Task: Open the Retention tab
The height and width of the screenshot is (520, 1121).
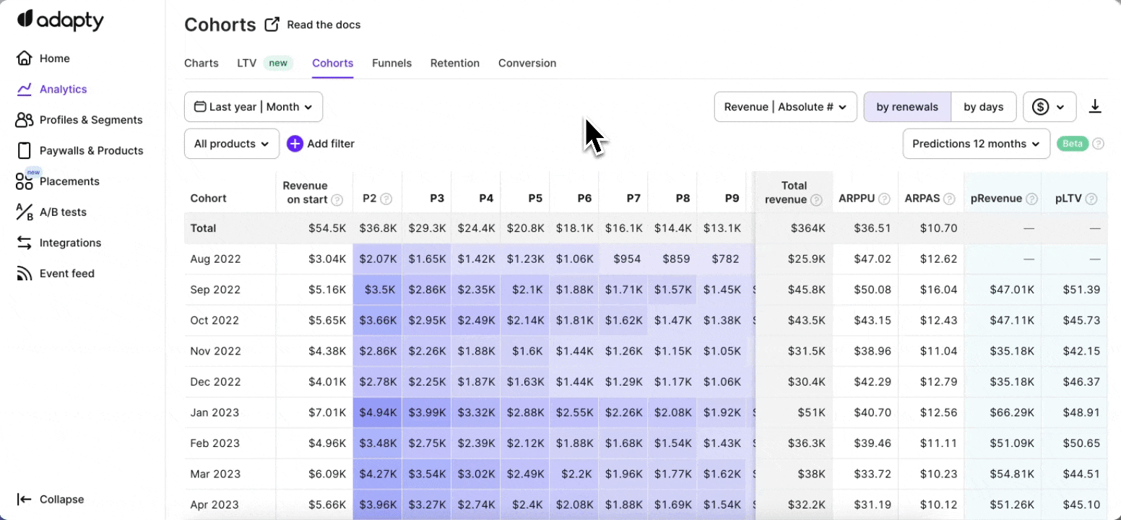Action: point(455,64)
